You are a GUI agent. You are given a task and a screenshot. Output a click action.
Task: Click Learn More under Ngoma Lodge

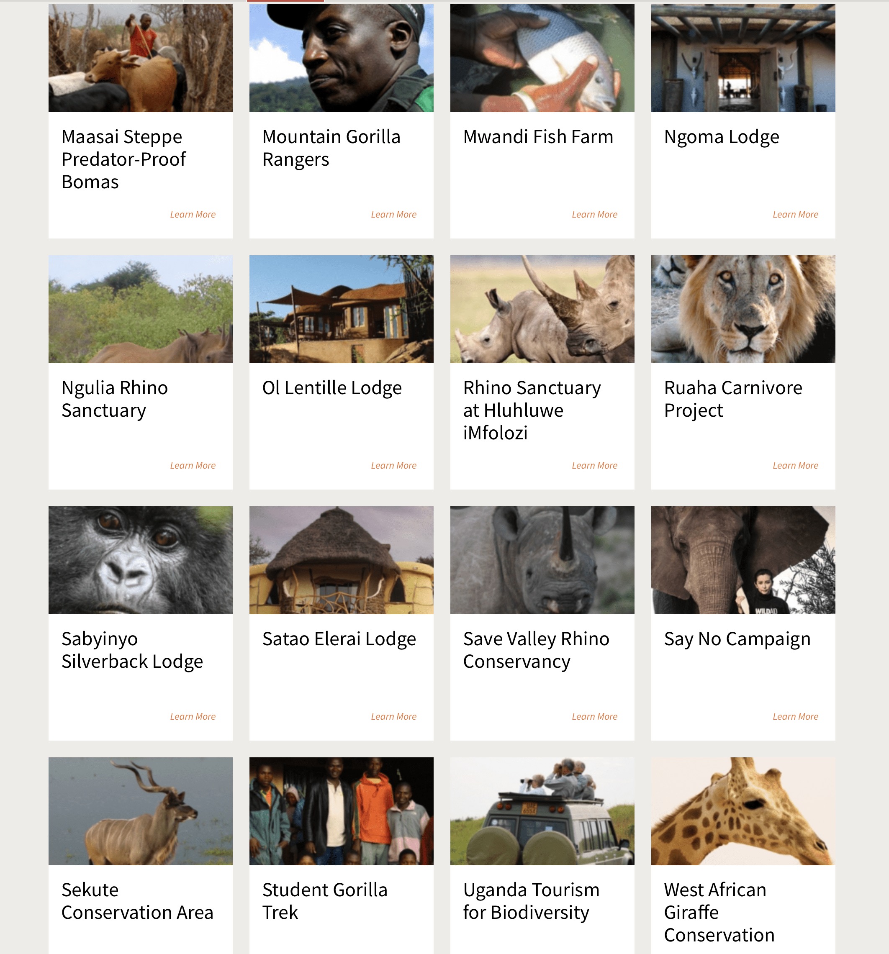point(795,215)
